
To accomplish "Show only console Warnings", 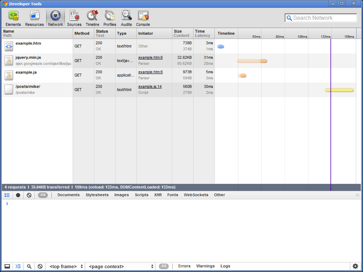I will 205,266.
